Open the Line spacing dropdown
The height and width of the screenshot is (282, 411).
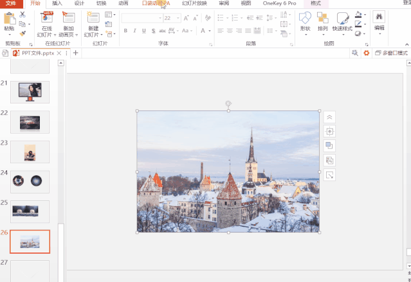(271, 18)
